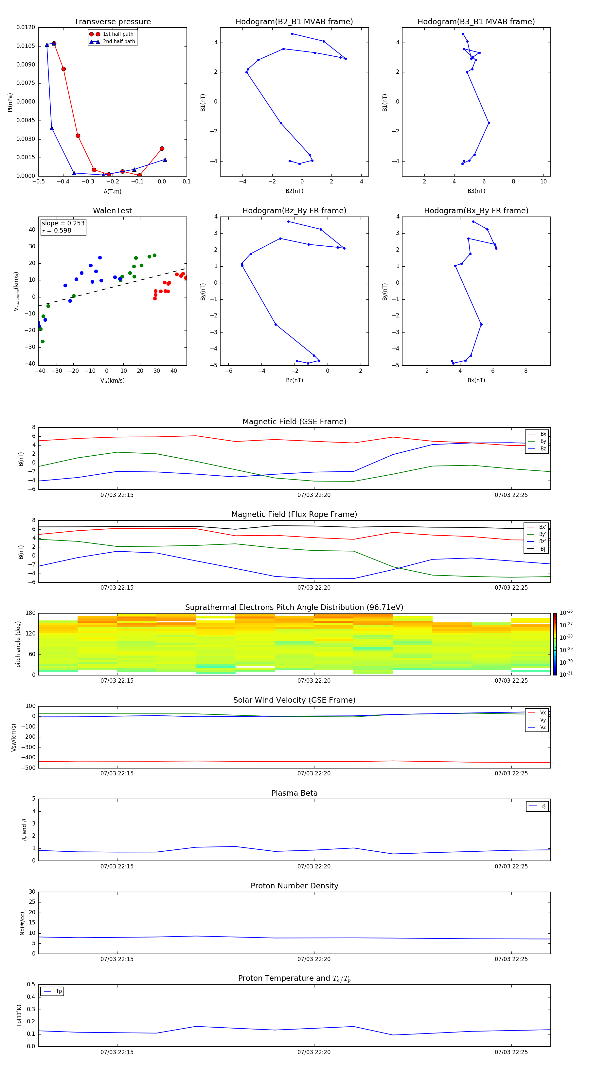
Task: Click the 'Transverse pressure' plot title
Action: click(112, 21)
